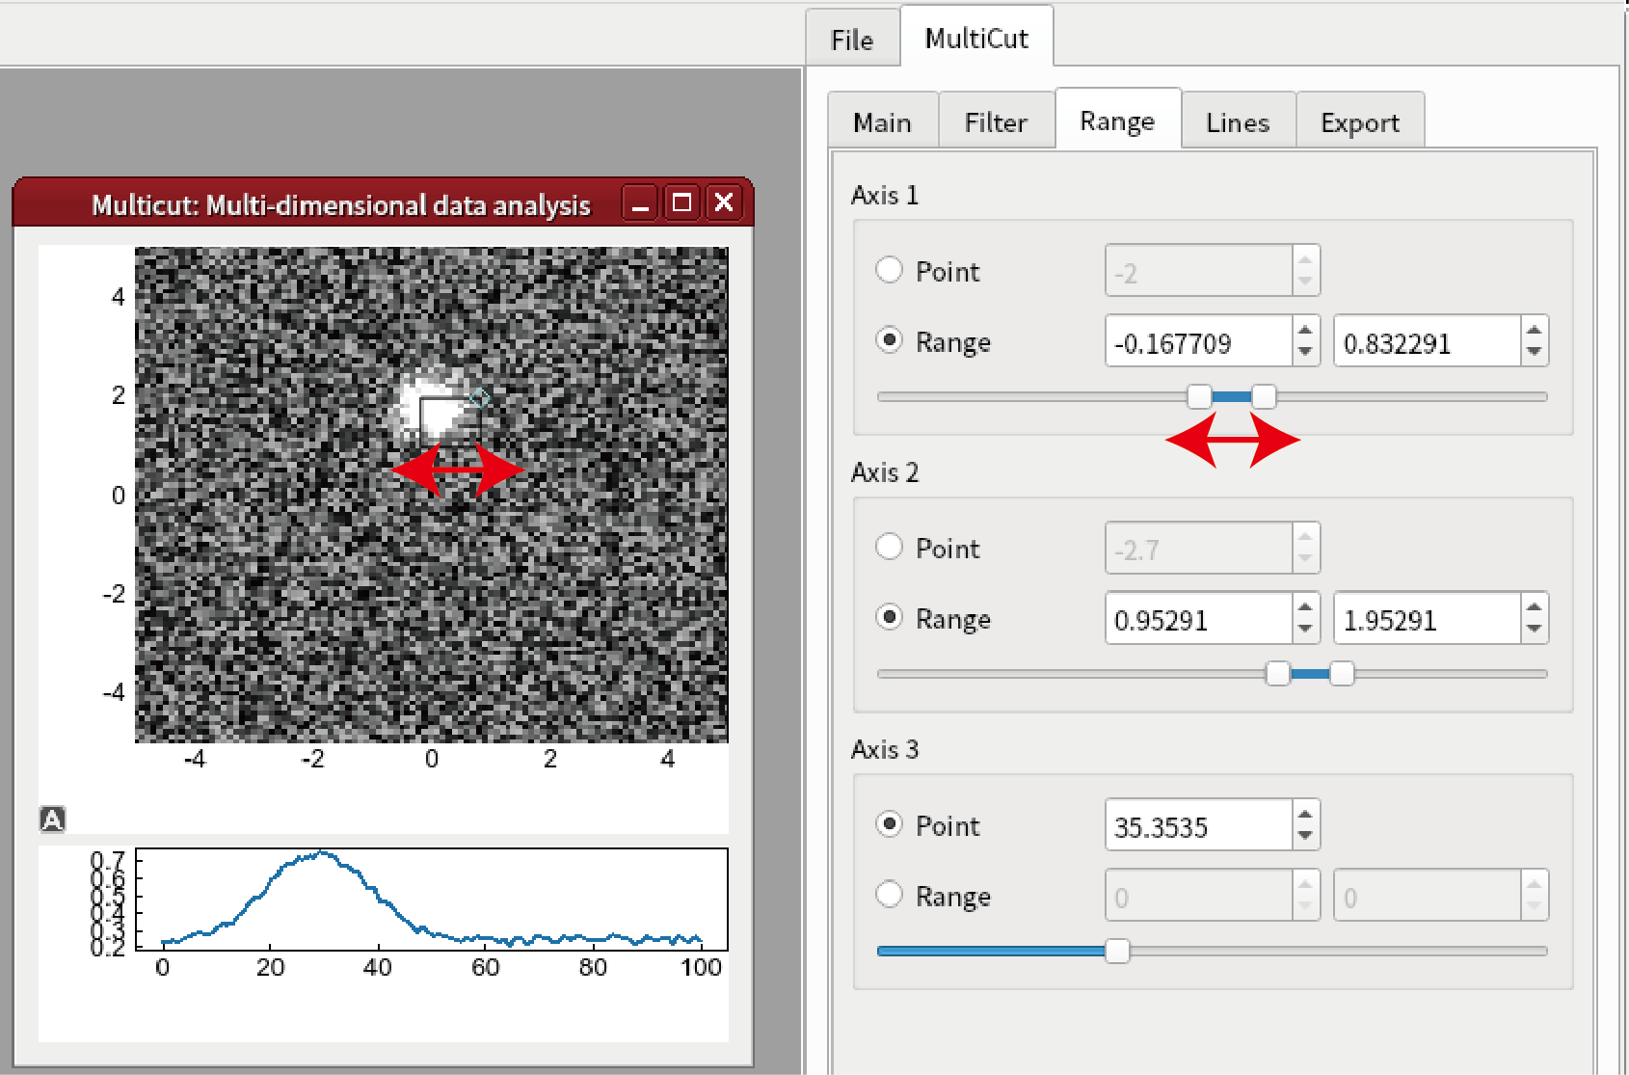
Task: Decrease Axis 2 range upper value 1.95291
Action: 1534,629
